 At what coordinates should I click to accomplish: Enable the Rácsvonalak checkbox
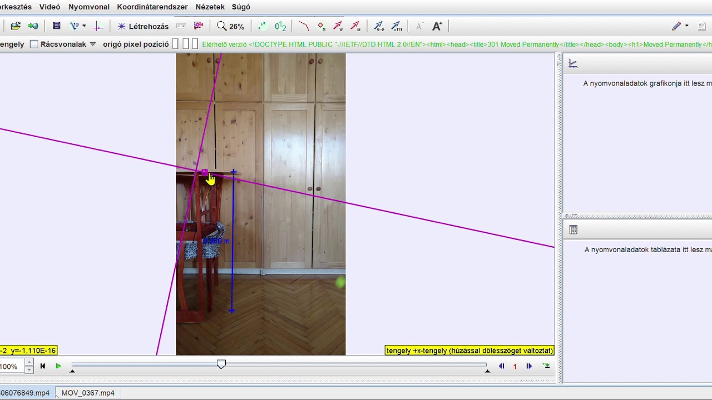coord(34,44)
